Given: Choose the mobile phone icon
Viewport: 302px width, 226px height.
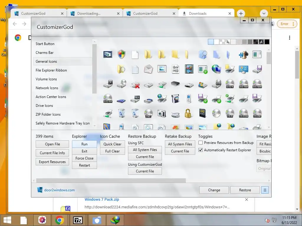Looking at the screenshot, I should click(189, 98).
